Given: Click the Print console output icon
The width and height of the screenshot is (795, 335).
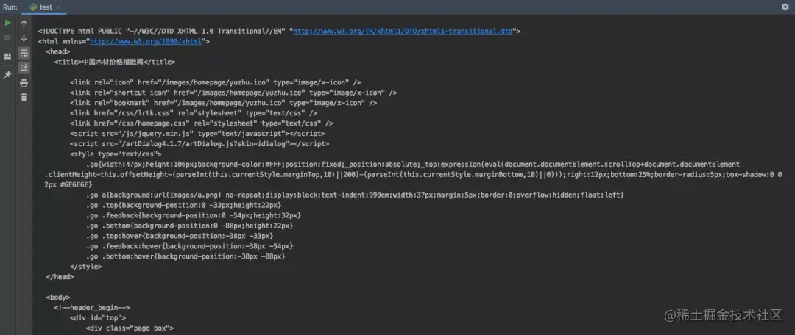Looking at the screenshot, I should pos(24,82).
